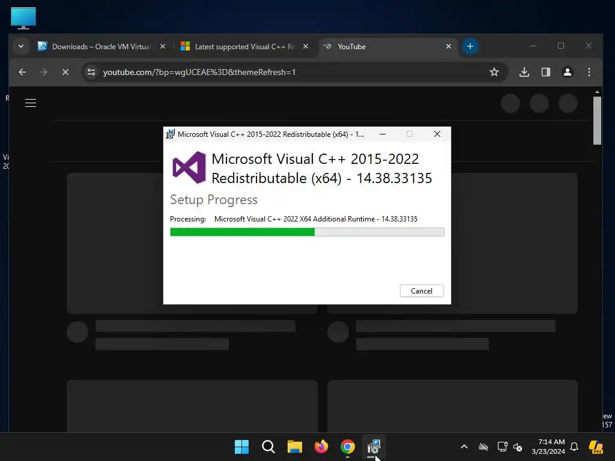Viewport: 615px width, 461px height.
Task: Close the Downloads – Oracle VM VirtualBox tab
Action: 163,47
